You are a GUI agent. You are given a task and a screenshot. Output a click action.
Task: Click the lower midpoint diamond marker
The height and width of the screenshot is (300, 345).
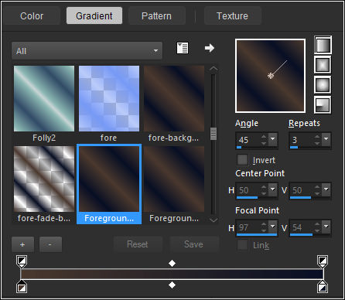[x=172, y=285]
